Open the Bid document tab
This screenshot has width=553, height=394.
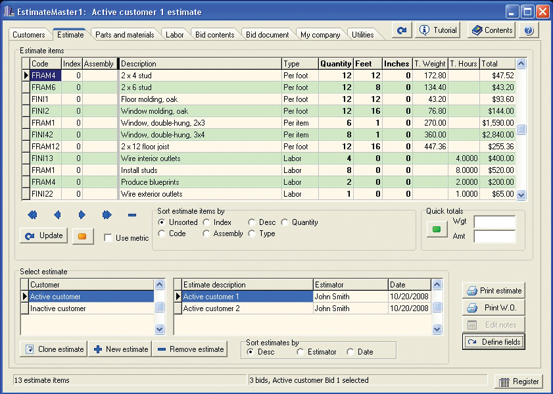268,35
